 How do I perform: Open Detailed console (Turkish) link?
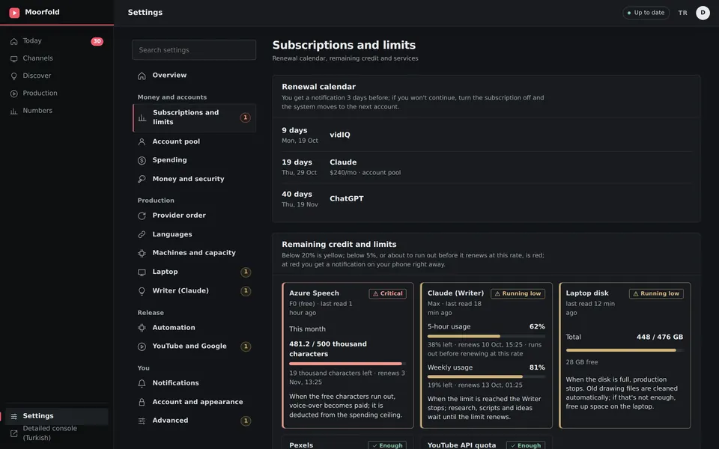pos(57,433)
